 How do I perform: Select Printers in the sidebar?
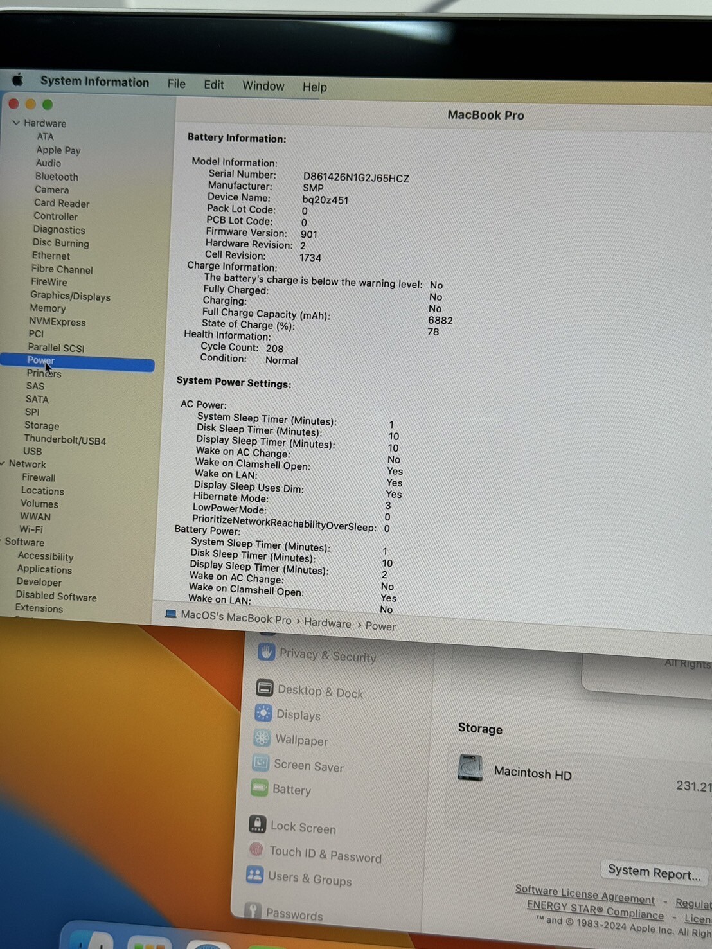[44, 373]
